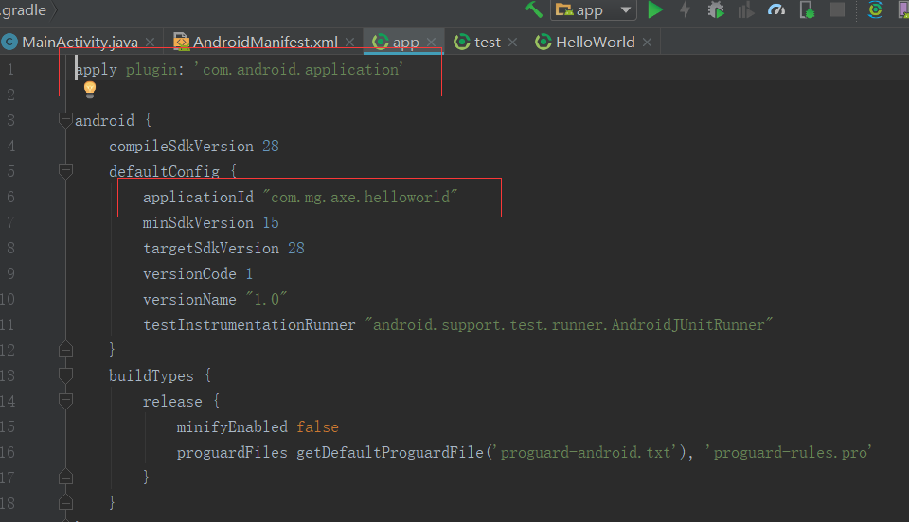The width and height of the screenshot is (909, 522).
Task: Click the applicationId value "com.mg.axe.helloworld"
Action: [360, 197]
